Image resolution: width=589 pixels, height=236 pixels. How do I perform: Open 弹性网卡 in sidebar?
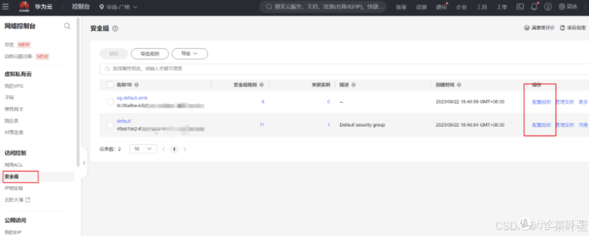[x=14, y=109]
